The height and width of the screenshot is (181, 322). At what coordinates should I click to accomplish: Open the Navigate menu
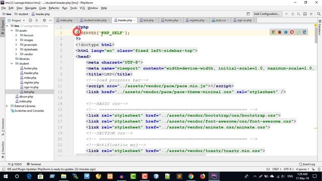click(31, 8)
